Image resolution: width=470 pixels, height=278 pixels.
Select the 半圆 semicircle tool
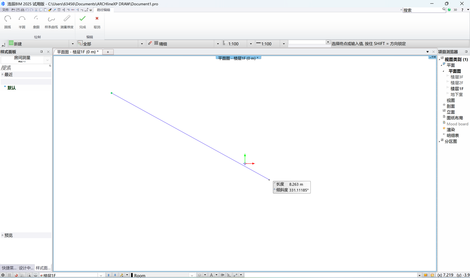point(22,22)
